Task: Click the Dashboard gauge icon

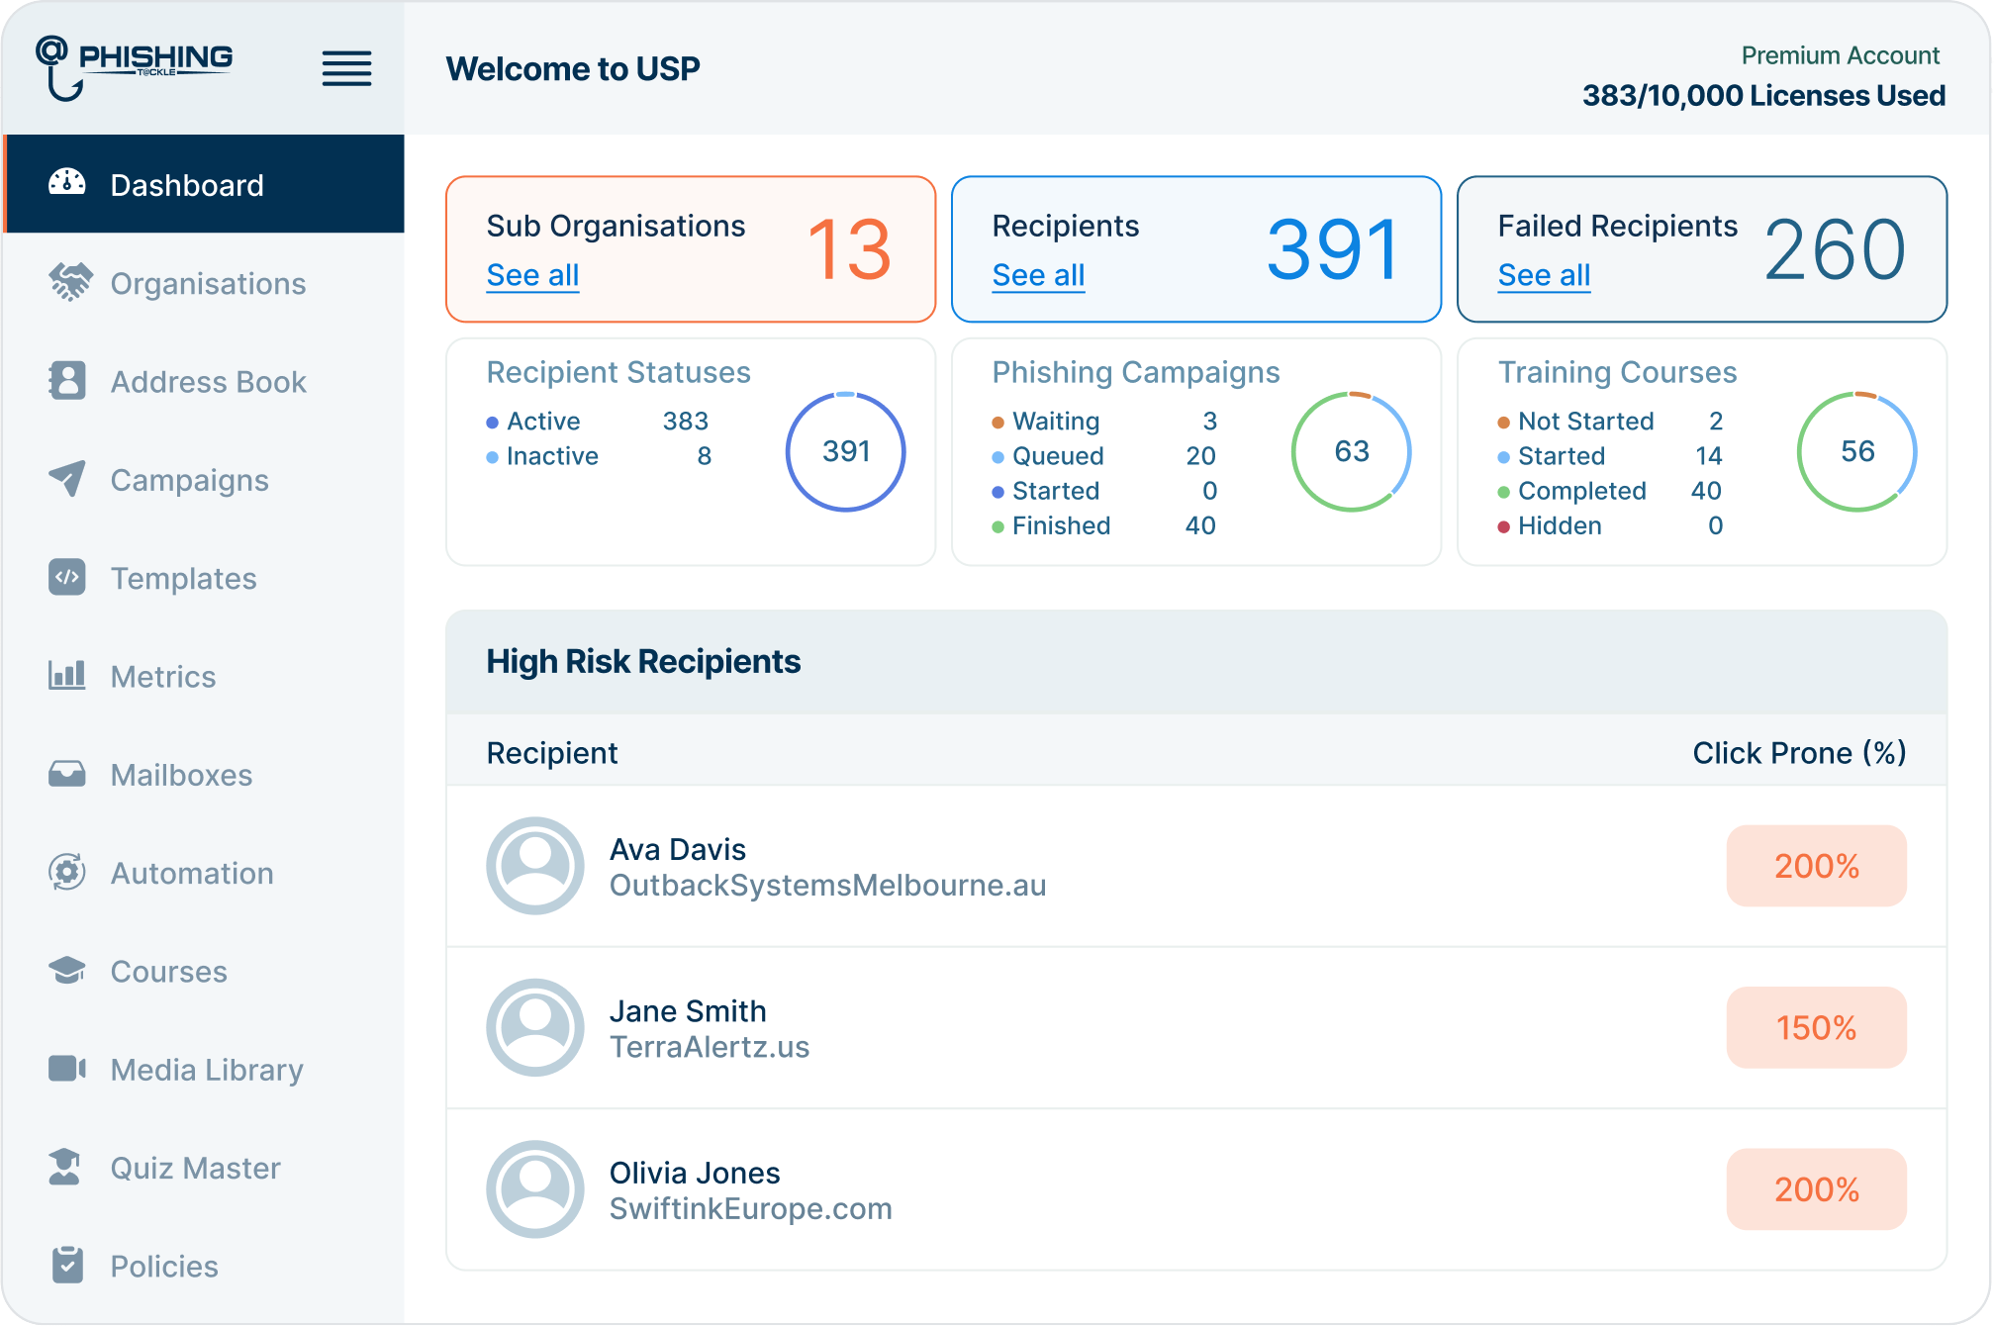Action: 67,184
